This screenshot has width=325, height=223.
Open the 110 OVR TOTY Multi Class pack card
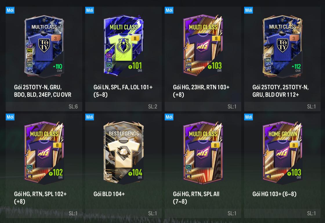(x=44, y=46)
